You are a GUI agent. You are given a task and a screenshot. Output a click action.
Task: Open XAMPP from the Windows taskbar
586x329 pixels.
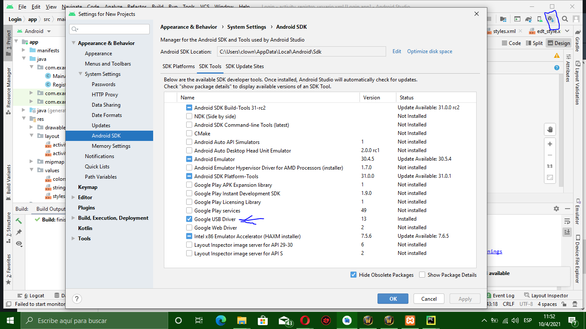(410, 320)
